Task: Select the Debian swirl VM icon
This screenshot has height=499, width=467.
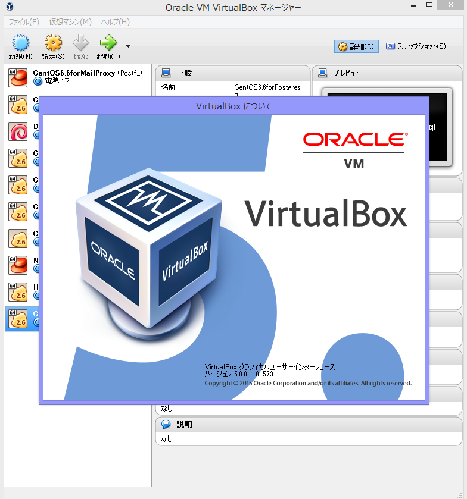Action: [18, 131]
